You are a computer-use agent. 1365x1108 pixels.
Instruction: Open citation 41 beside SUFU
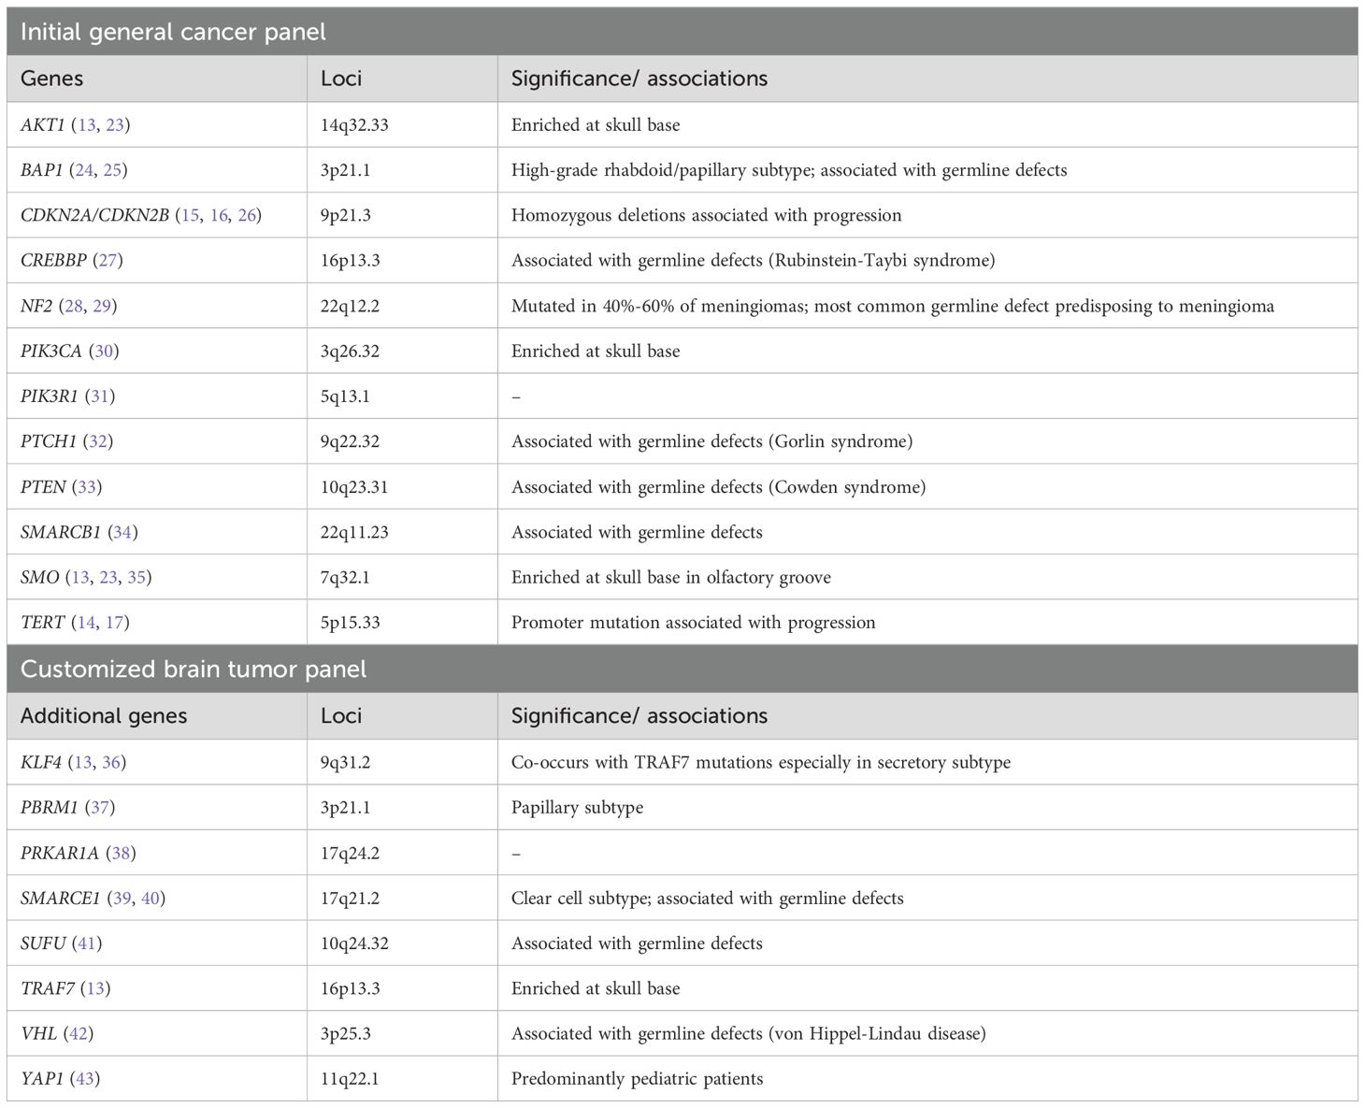88,943
